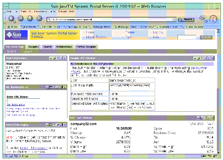Click the page scrollbar down arrow
223x160 pixels.
tap(218, 152)
